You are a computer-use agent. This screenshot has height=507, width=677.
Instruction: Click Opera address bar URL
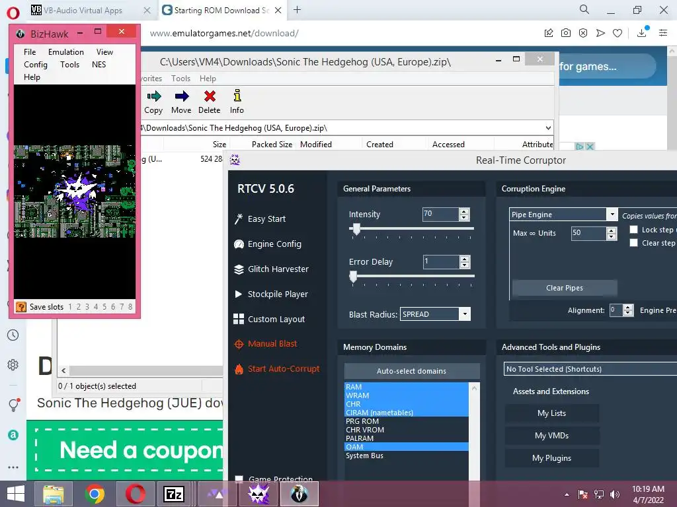[224, 33]
